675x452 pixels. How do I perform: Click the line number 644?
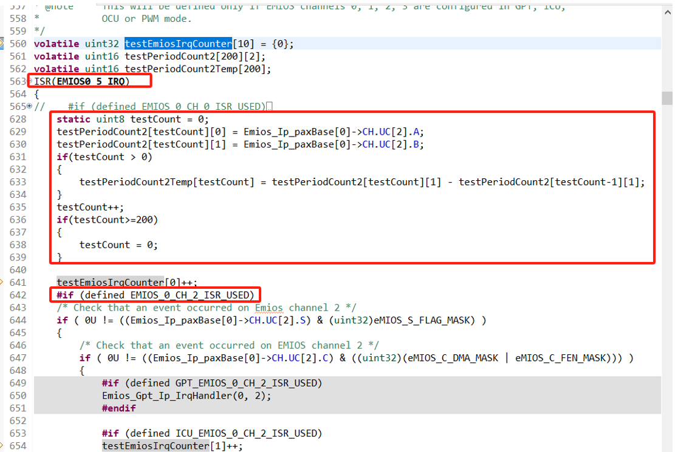(17, 320)
